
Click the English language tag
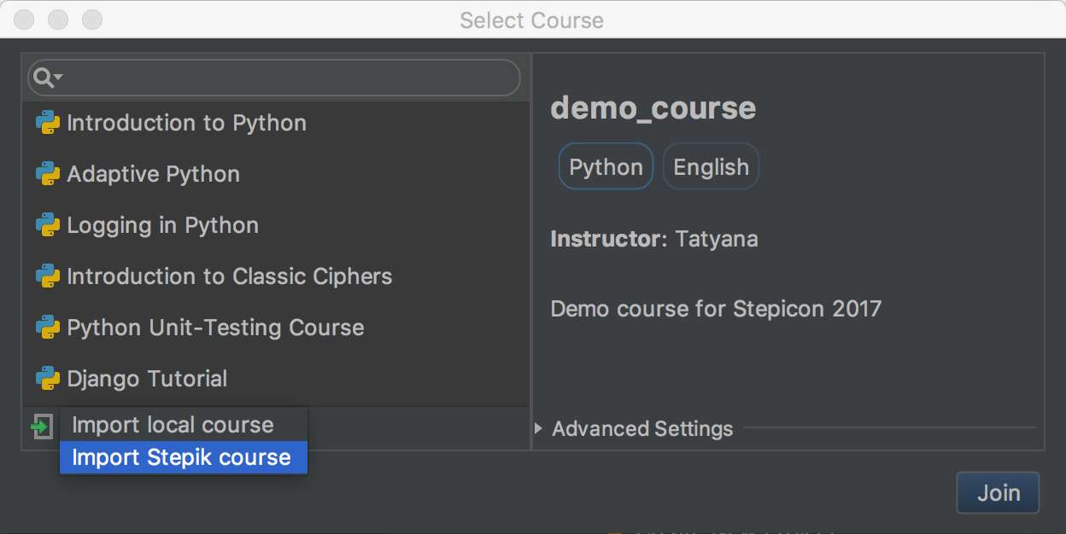[x=711, y=166]
